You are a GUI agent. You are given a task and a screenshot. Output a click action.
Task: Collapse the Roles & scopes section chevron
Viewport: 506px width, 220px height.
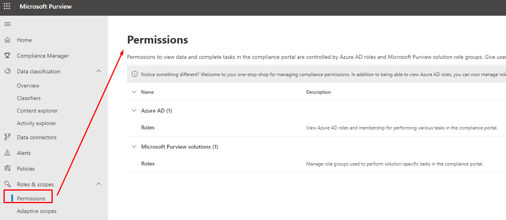pos(99,184)
